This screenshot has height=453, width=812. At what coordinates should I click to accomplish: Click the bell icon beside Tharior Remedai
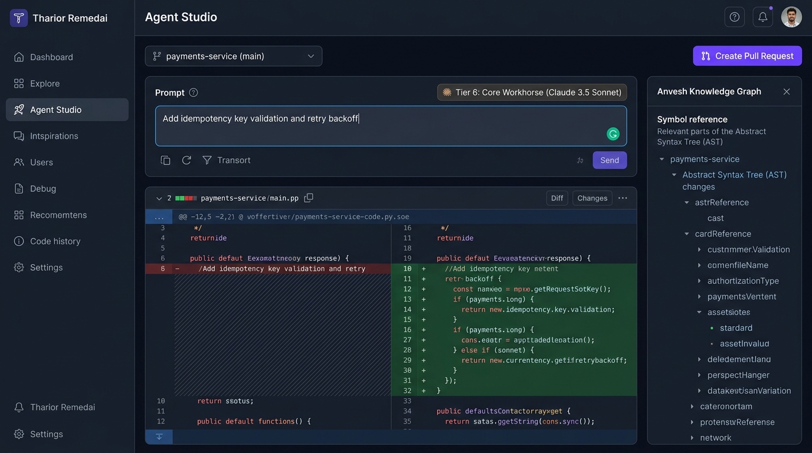click(x=19, y=407)
